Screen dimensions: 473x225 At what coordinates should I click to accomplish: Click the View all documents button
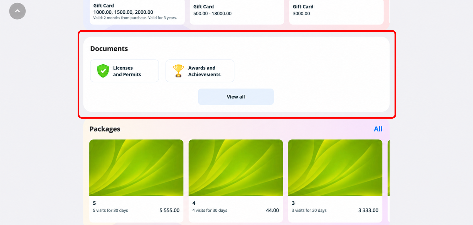236,97
